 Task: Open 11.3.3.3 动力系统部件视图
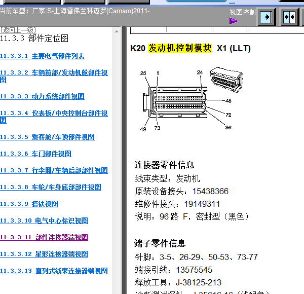click(x=42, y=97)
